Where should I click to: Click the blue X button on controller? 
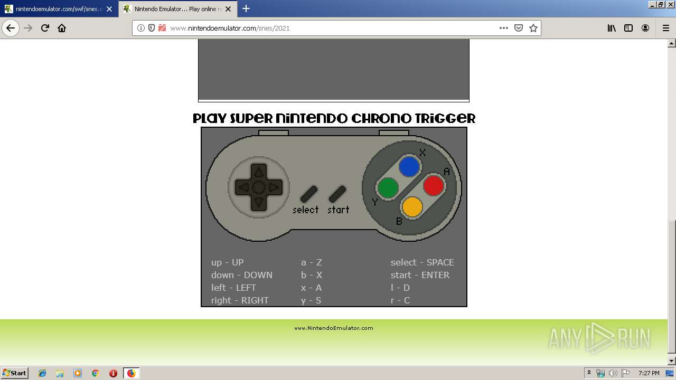(x=409, y=167)
